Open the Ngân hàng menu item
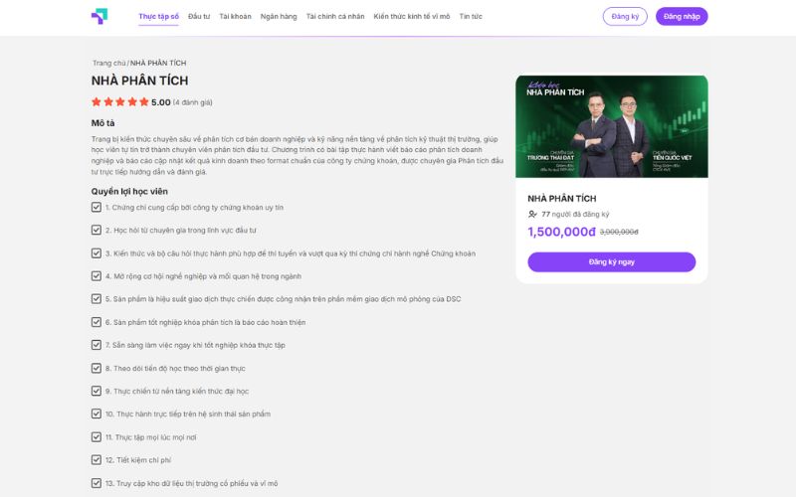796x497 pixels. pyautogui.click(x=279, y=16)
